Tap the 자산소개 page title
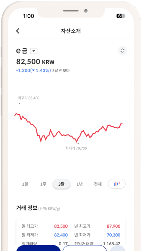Image resolution: width=141 pixels, height=251 pixels. tap(71, 31)
